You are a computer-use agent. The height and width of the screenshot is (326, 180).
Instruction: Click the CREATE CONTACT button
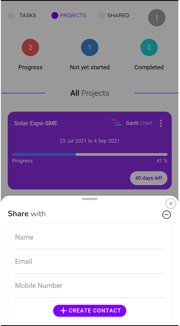(x=90, y=310)
